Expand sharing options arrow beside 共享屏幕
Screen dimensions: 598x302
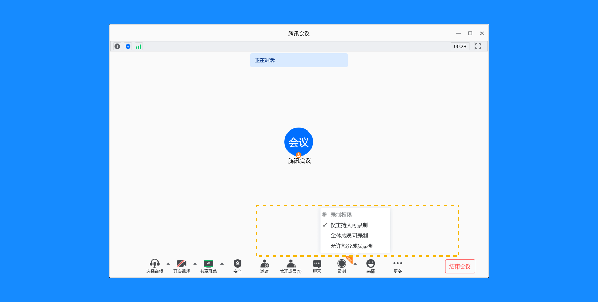[x=222, y=264]
